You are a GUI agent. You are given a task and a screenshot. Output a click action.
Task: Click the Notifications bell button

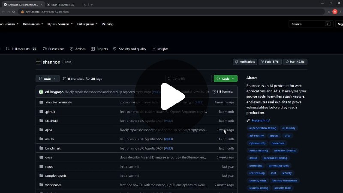(245, 62)
